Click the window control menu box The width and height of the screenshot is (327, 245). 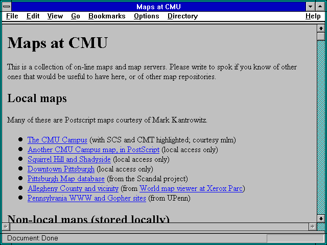7,7
